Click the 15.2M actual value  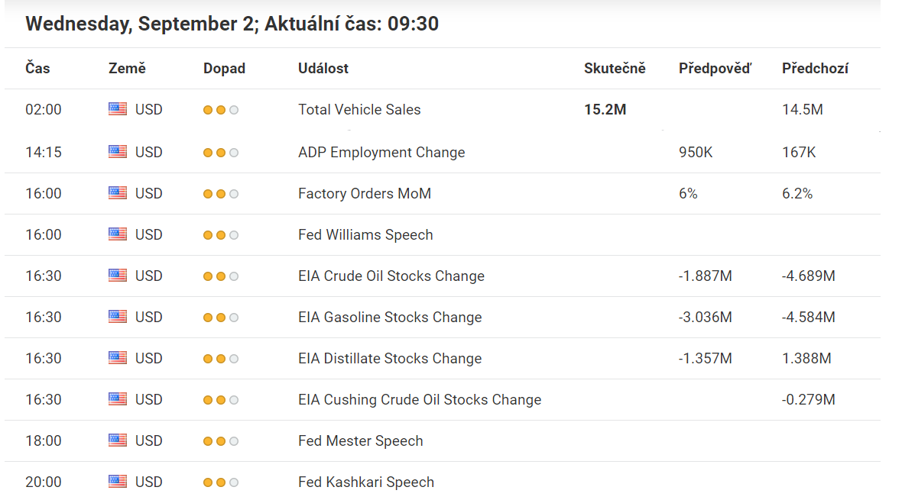(x=605, y=109)
